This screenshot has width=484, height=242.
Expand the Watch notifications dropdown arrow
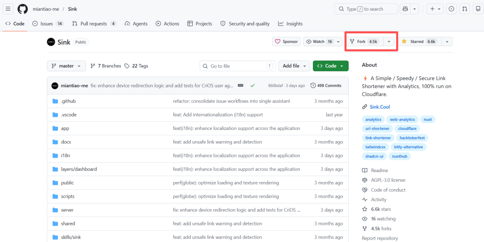(x=339, y=41)
